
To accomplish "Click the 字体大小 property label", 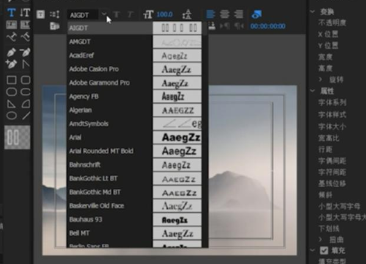I will pyautogui.click(x=332, y=126).
